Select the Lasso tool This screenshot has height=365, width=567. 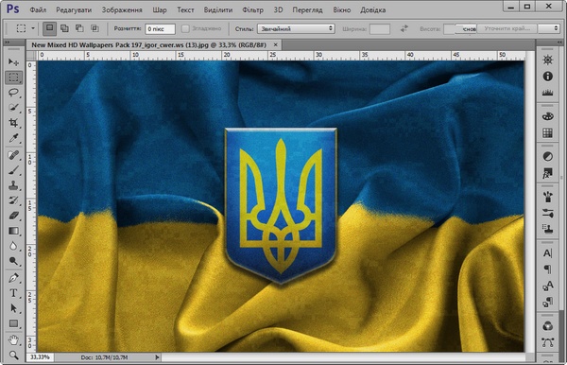[x=13, y=93]
